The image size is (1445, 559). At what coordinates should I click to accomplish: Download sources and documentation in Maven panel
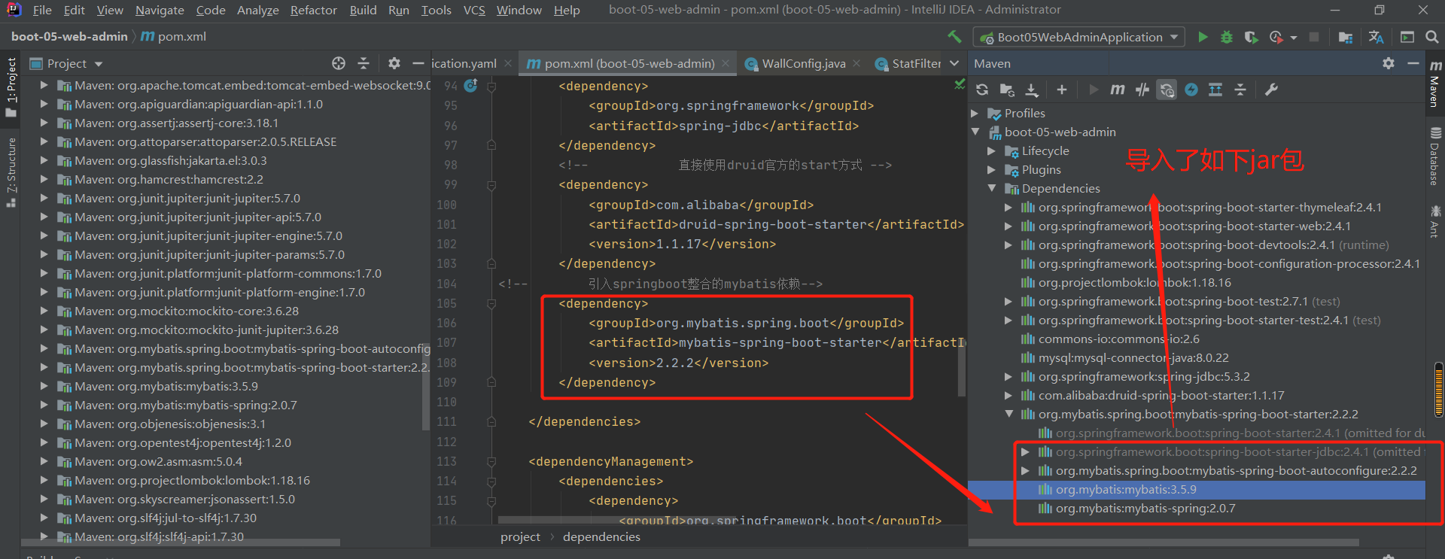[1032, 90]
